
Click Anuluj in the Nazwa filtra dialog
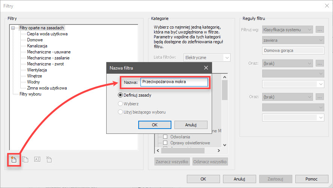[191, 124]
